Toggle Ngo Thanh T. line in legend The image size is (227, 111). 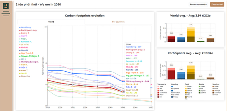(x=26, y=53)
